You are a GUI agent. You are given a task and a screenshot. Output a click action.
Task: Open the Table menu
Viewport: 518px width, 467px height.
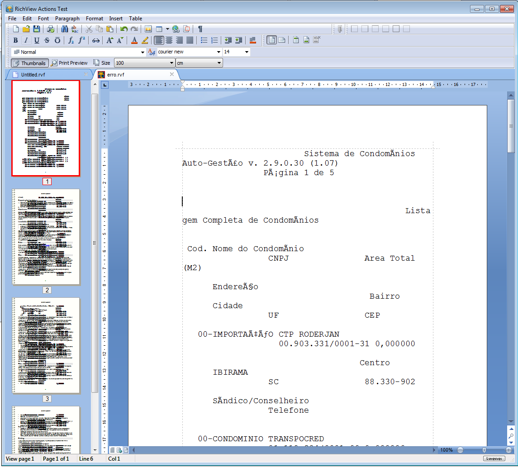[x=135, y=19]
